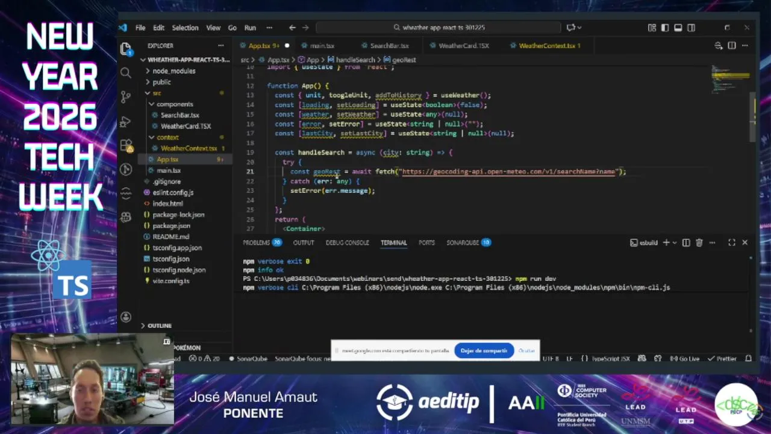The image size is (771, 434).
Task: Click the command center search box
Action: 439,28
